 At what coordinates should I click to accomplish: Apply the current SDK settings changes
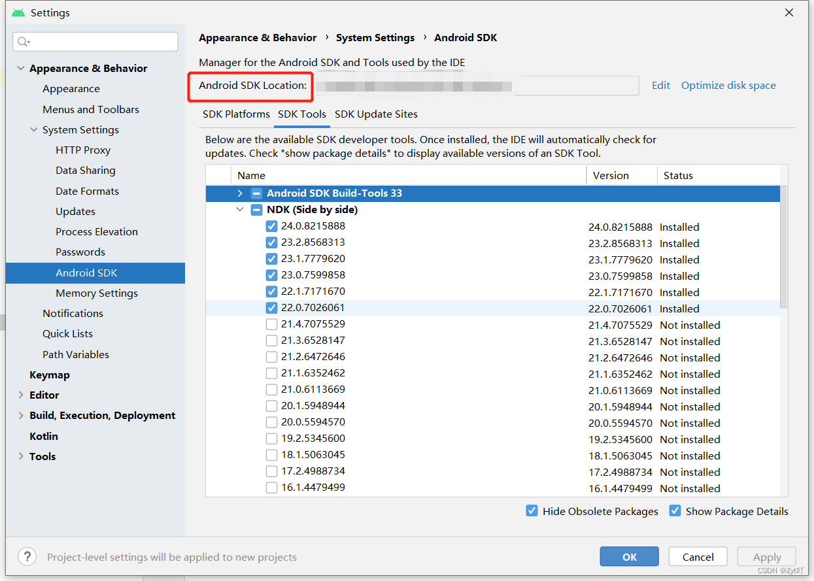[x=766, y=556]
